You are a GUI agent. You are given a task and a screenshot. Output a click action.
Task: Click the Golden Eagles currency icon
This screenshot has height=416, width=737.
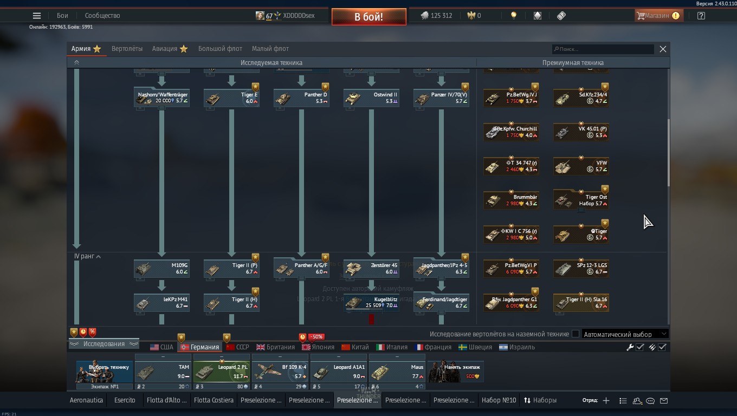470,16
